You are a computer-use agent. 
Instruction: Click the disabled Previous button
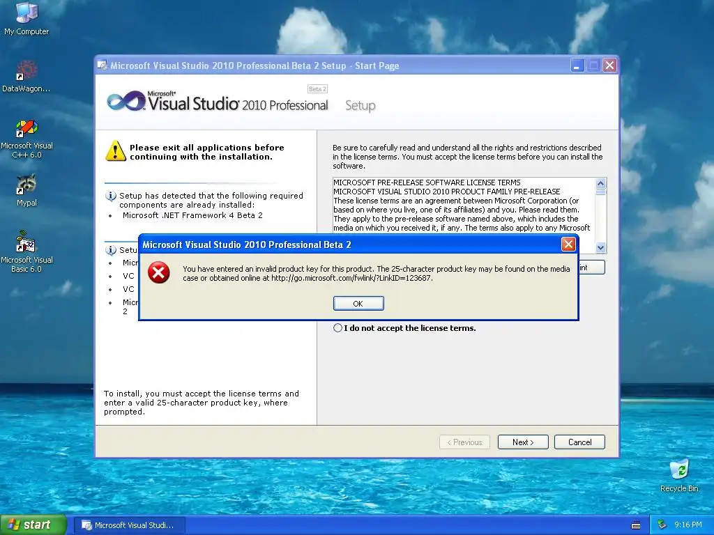pos(464,442)
